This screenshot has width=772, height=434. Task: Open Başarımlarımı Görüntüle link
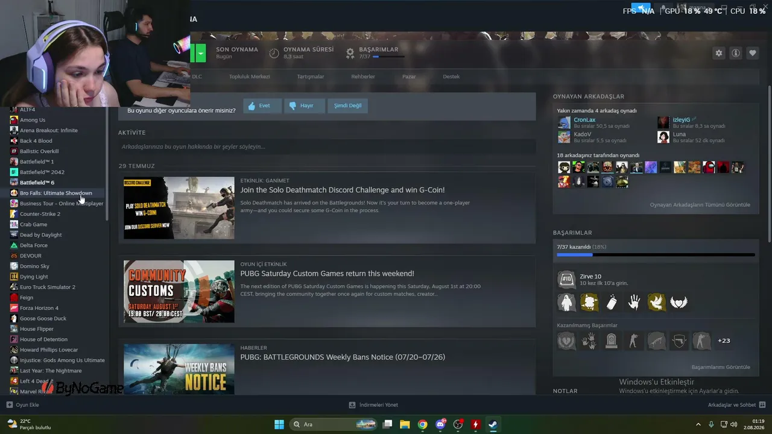[721, 367]
